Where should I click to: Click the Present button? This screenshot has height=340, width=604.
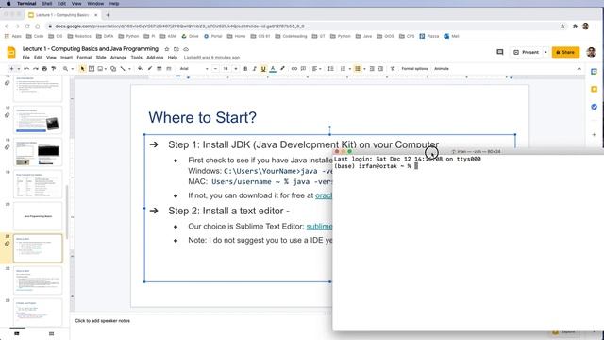click(527, 52)
